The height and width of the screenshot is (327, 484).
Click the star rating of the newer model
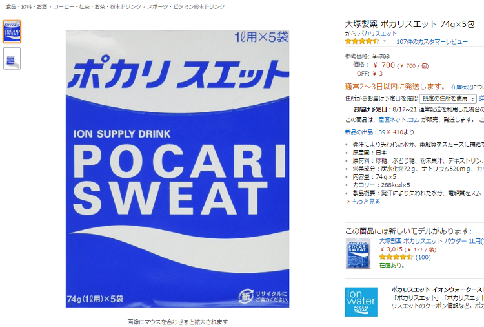396,257
